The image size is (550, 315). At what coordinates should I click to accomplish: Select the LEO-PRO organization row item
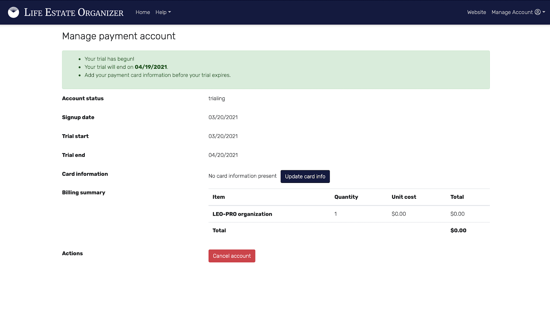(x=242, y=214)
